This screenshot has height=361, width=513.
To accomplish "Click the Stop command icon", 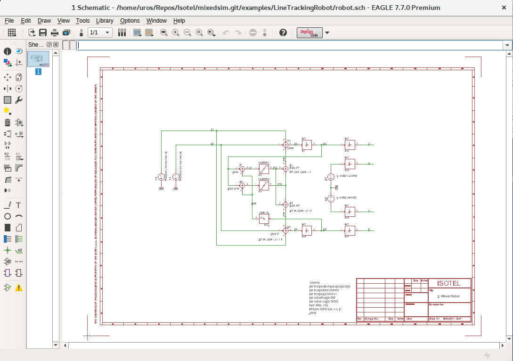I will click(253, 33).
